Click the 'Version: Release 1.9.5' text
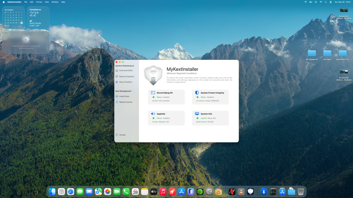Screen dimensions: 353x198 pyautogui.click(x=161, y=122)
